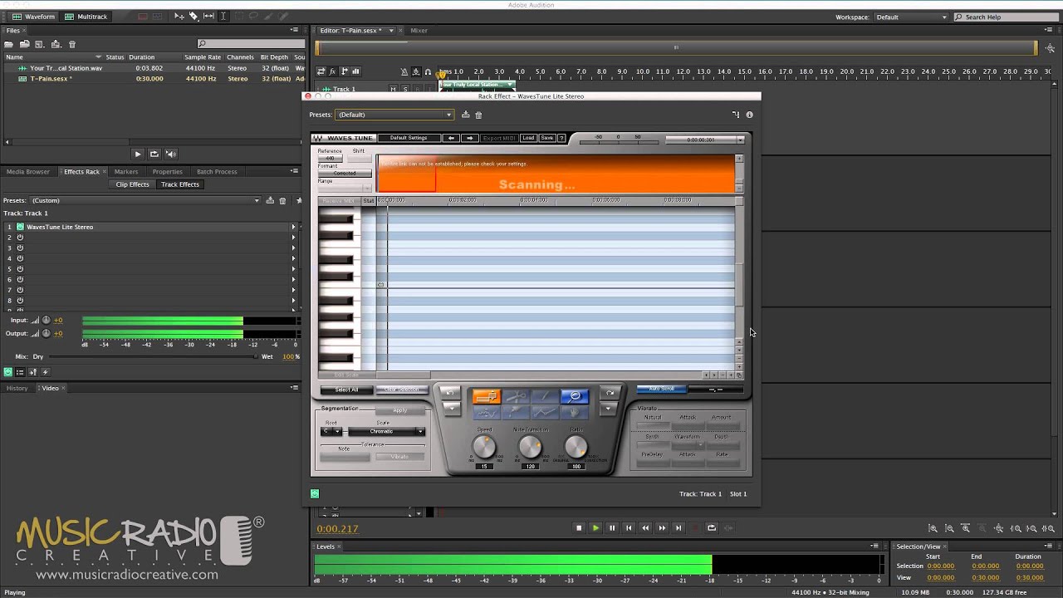
Task: Click the Files panel preview play button
Action: (x=138, y=154)
